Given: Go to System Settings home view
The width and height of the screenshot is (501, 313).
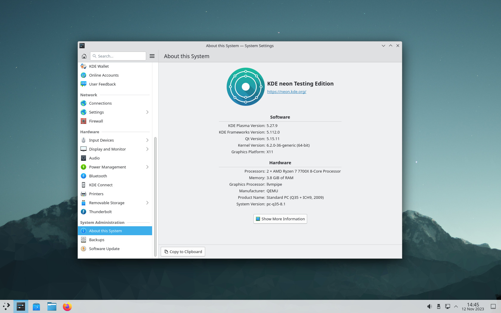Looking at the screenshot, I should click(84, 56).
